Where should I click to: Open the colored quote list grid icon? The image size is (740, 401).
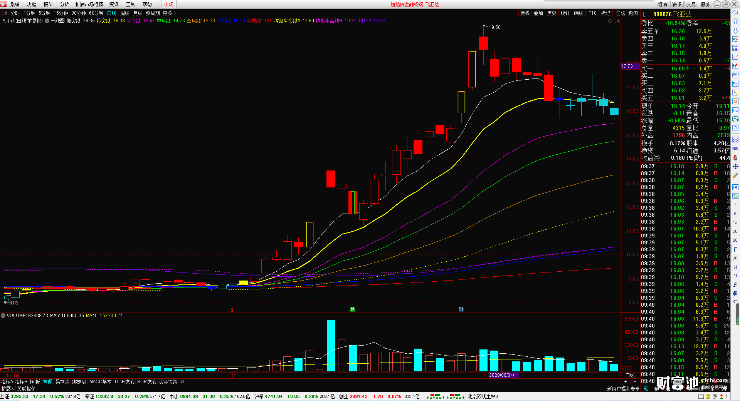pos(735,48)
